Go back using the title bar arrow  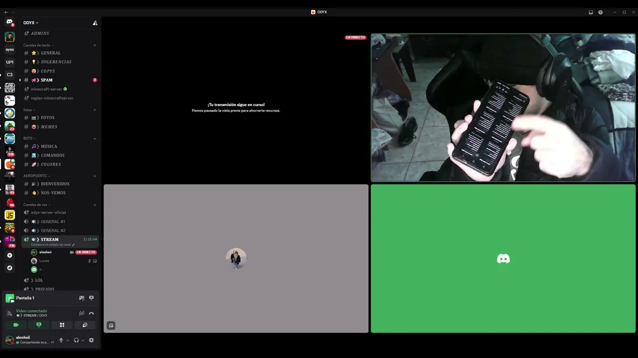[6, 12]
